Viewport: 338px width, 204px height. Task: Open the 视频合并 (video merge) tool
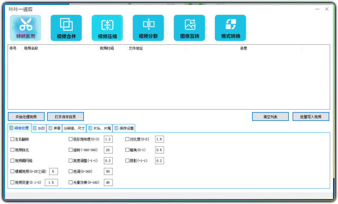66,28
